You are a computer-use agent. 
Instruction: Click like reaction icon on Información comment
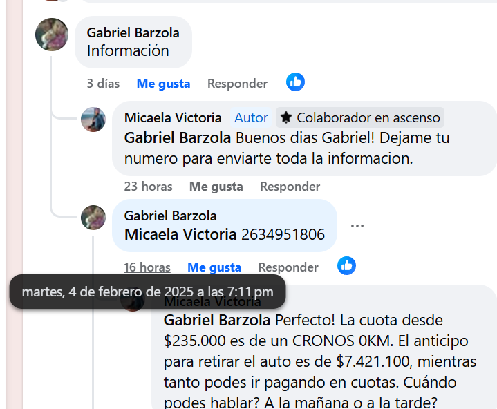coord(295,82)
